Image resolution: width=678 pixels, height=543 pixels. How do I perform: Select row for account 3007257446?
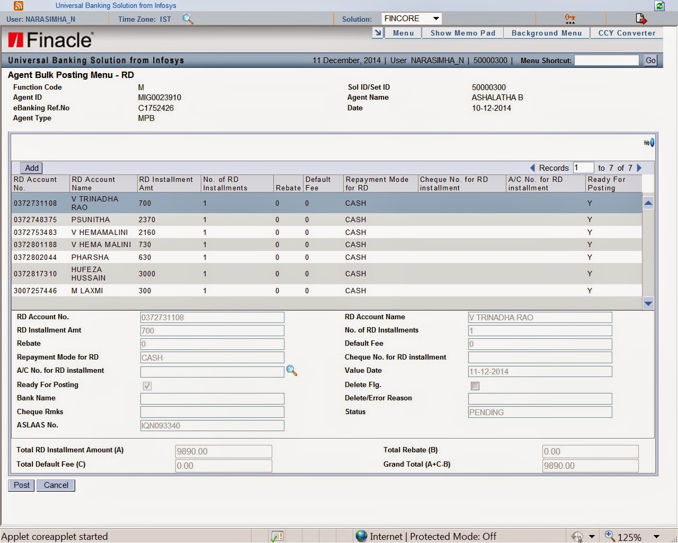327,291
